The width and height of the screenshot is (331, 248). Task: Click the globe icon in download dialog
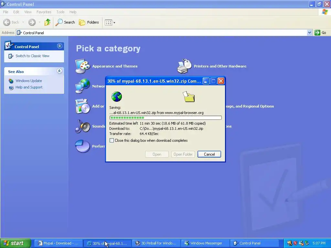tap(116, 97)
